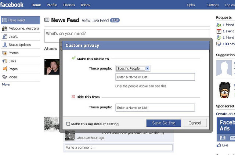
Task: Open the Pages flag icon
Action: 5,69
